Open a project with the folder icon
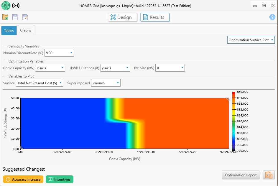The height and width of the screenshot is (186, 278). [5, 17]
